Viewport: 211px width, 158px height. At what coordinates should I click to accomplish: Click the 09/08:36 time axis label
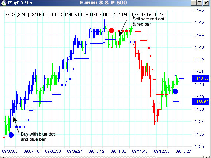[x=53, y=151]
